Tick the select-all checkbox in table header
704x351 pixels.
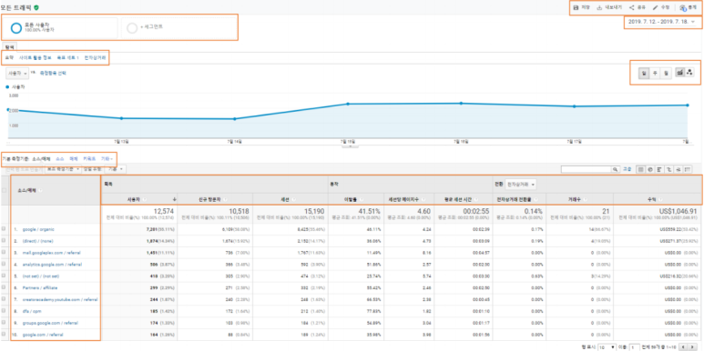coord(4,190)
